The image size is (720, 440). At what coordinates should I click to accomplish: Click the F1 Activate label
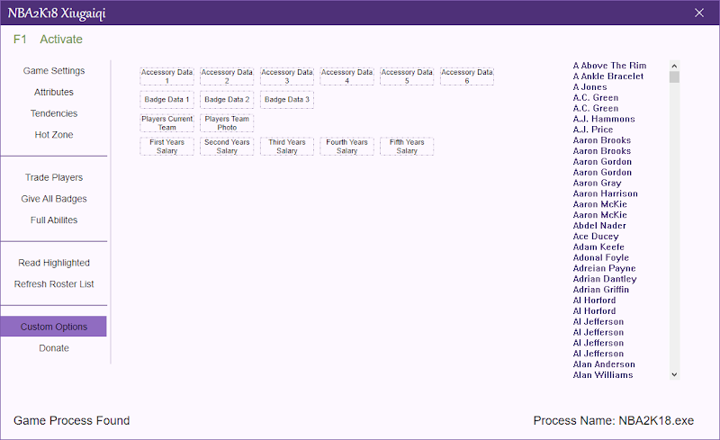click(x=48, y=40)
